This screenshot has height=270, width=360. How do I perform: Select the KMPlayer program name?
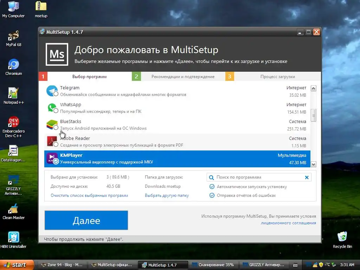click(x=71, y=155)
